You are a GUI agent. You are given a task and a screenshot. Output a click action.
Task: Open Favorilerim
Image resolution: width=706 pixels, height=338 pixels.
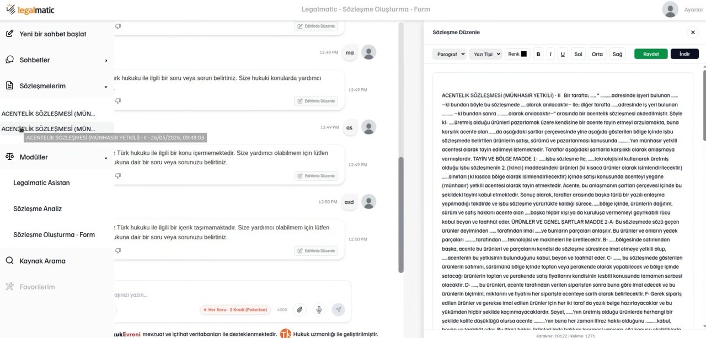click(37, 287)
